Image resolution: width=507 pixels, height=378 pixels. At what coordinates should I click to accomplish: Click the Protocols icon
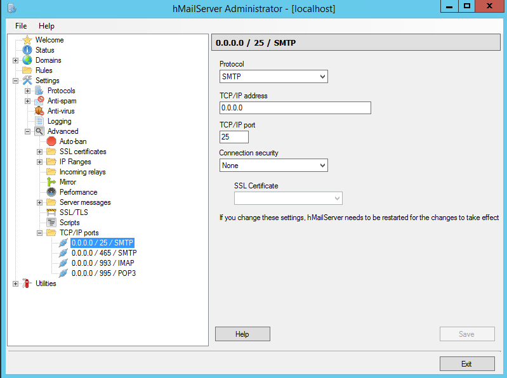point(39,91)
